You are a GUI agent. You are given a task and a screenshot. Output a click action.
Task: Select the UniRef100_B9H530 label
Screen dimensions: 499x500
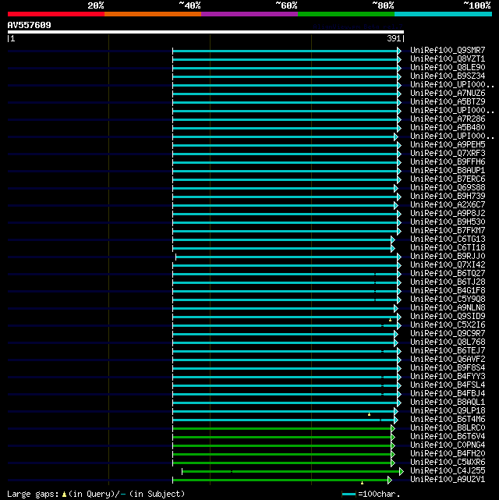(x=448, y=222)
